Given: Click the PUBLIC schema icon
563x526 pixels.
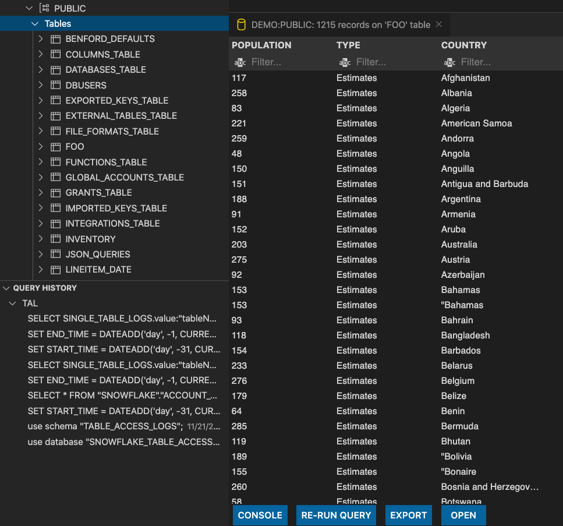Looking at the screenshot, I should (44, 8).
